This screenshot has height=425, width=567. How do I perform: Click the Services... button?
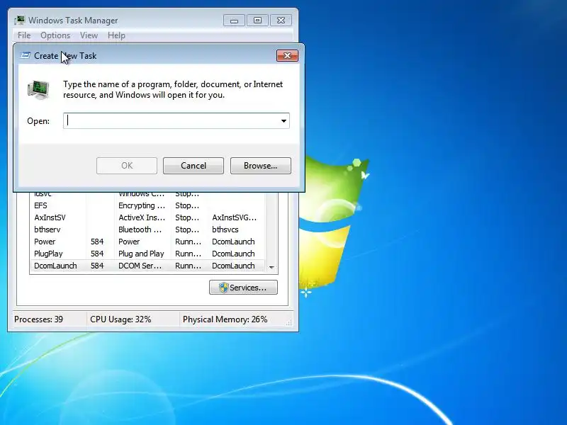[243, 288]
